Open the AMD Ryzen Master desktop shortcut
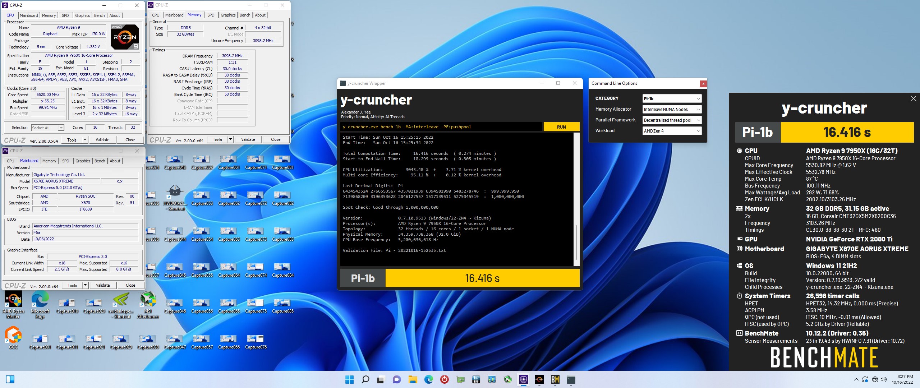 point(13,305)
